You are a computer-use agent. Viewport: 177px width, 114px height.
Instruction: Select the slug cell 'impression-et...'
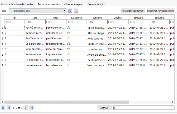pyautogui.click(x=56, y=55)
